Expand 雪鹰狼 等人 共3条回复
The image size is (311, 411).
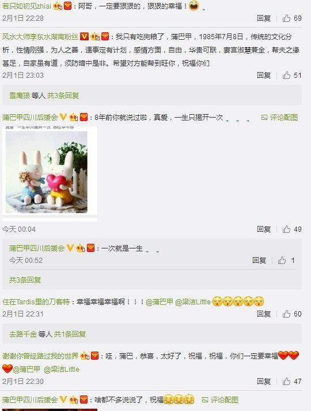(44, 96)
